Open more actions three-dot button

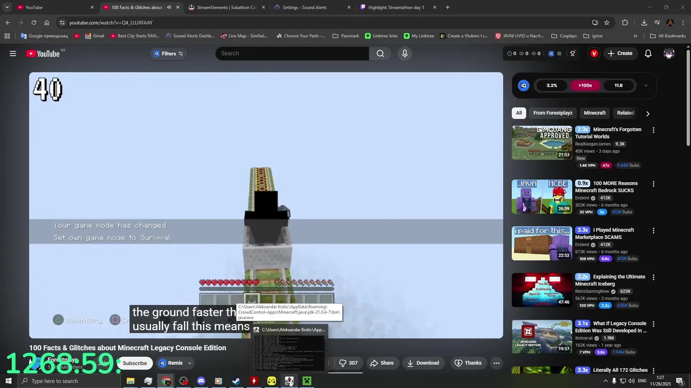pos(497,363)
